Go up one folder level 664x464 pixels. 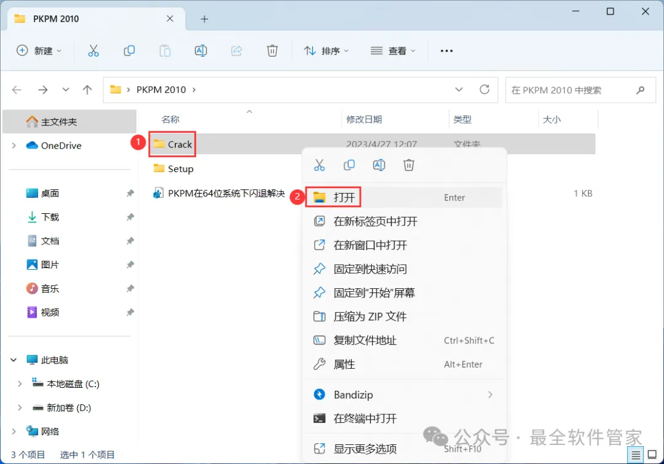(x=87, y=90)
